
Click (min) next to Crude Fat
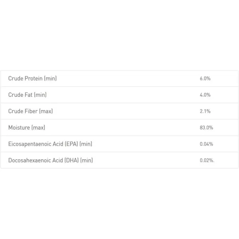pos(40,95)
